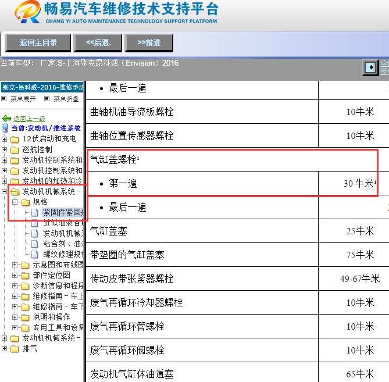Click the 维修指南 - 车下 folder icon
The image size is (389, 382).
25,307
